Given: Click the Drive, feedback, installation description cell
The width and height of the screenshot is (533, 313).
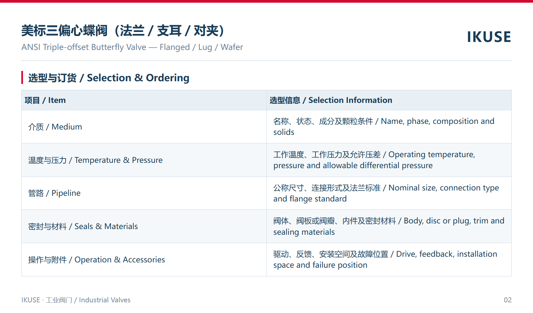Looking at the screenshot, I should click(389, 260).
